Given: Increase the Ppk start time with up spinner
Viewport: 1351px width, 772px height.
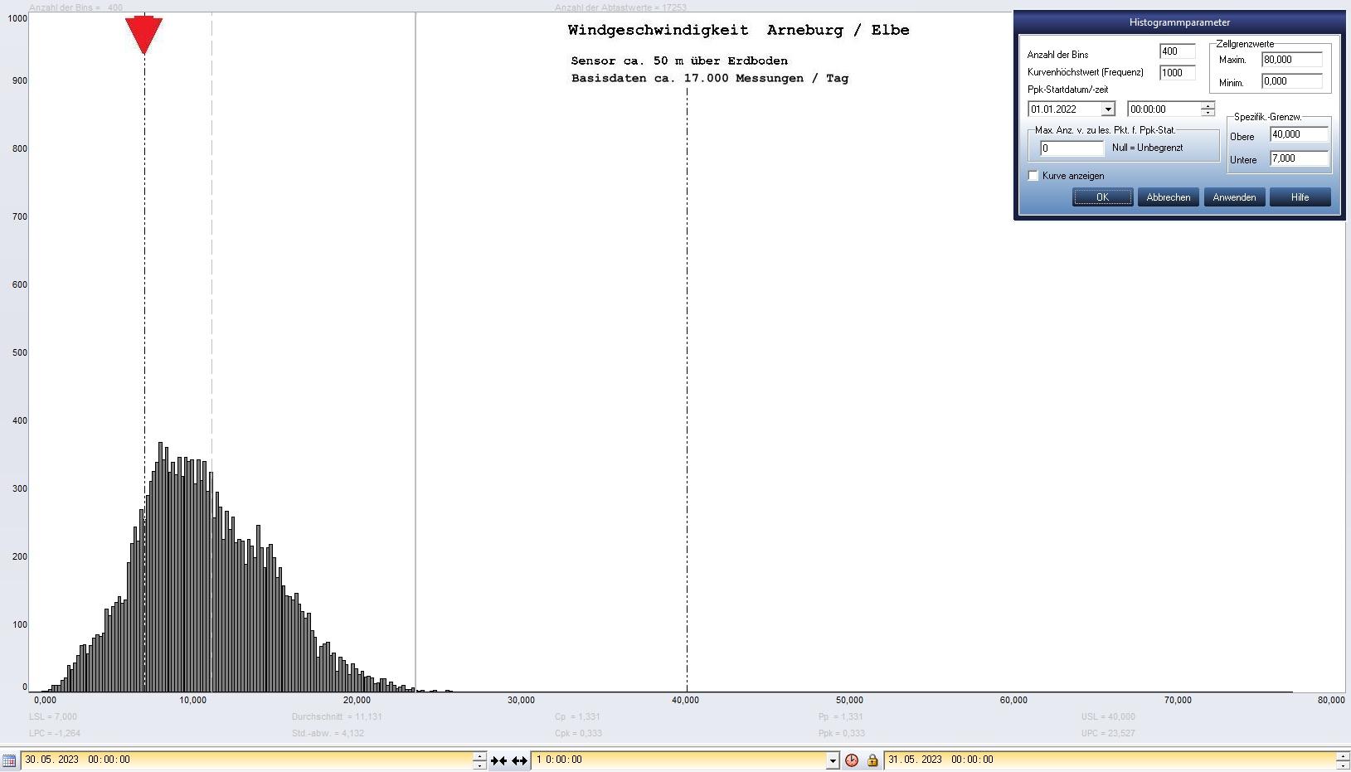Looking at the screenshot, I should coord(1208,105).
